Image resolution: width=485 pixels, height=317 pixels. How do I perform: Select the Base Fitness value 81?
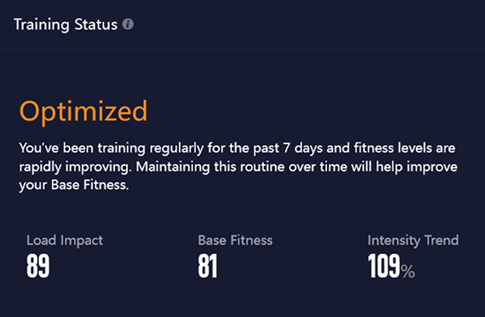(x=208, y=267)
